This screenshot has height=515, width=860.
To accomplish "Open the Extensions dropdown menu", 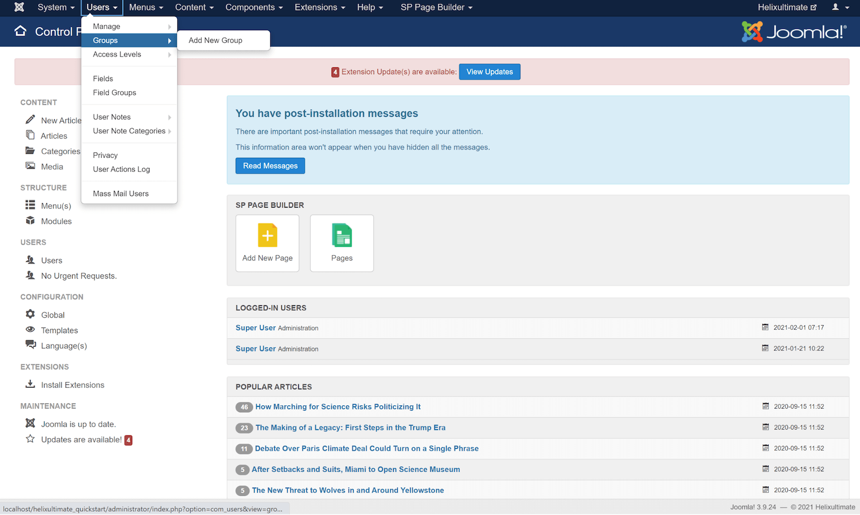I will click(x=320, y=8).
